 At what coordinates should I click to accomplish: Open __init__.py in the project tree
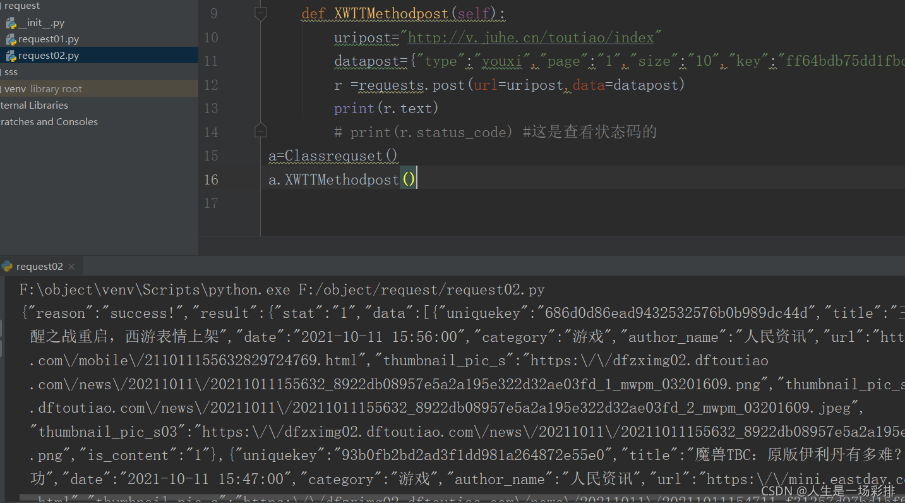[x=42, y=23]
